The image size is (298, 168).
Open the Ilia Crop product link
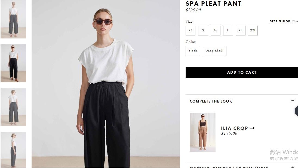[234, 128]
